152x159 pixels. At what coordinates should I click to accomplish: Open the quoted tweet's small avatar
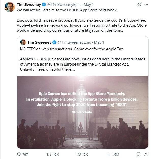point(23,42)
